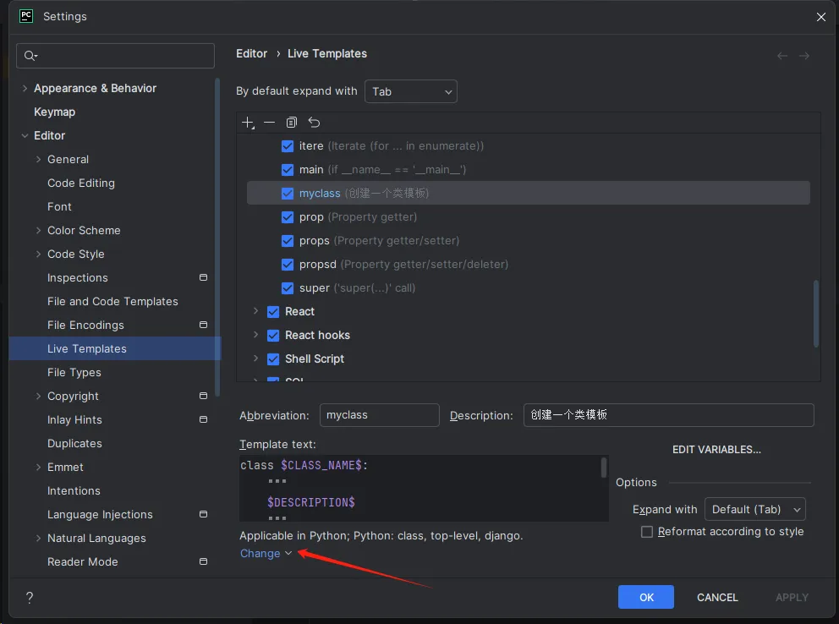Expand Appearance & Behavior section
This screenshot has height=624, width=839.
25,88
